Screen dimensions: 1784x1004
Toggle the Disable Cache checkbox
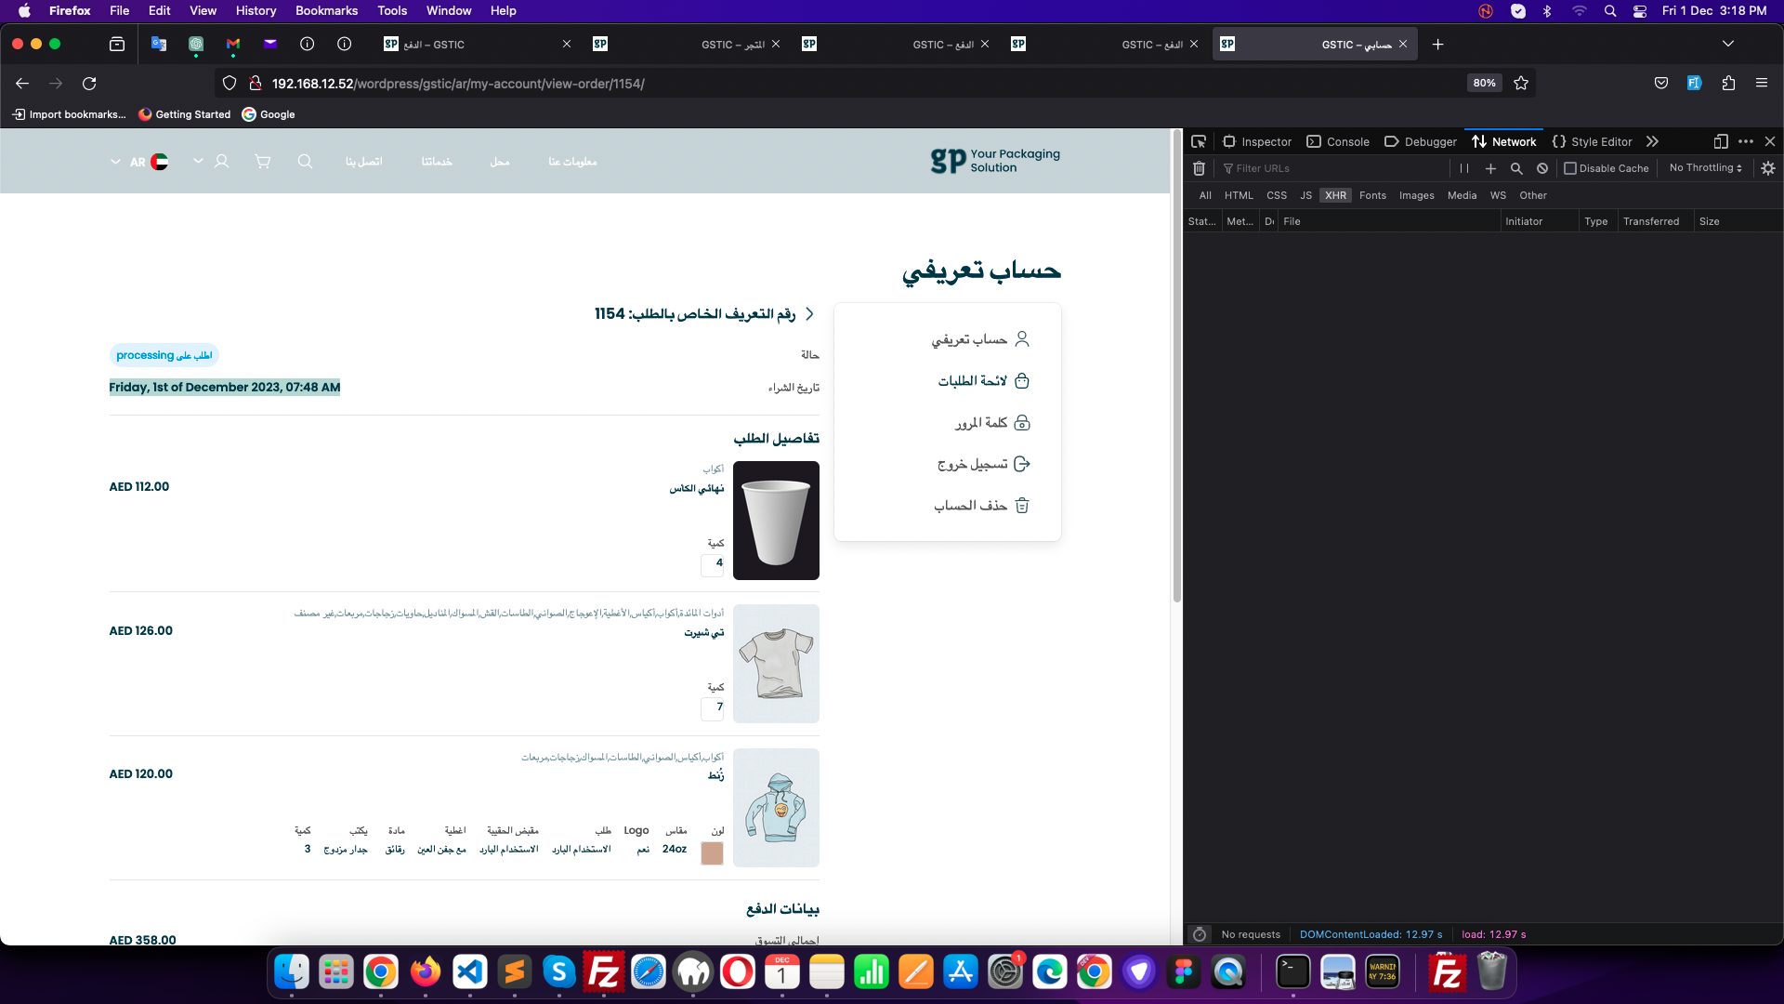[1570, 168]
